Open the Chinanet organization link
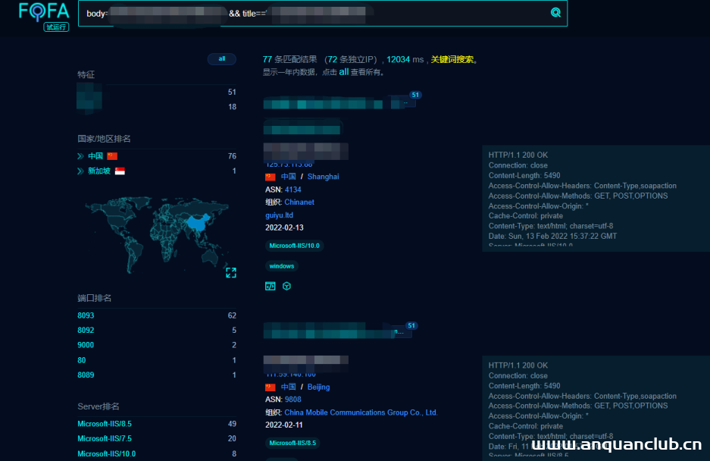Screen dimensions: 710x461 (x=299, y=202)
